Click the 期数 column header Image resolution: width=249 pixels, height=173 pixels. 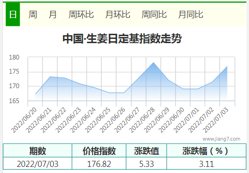point(38,150)
